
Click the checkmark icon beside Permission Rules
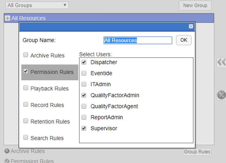[7, 161]
